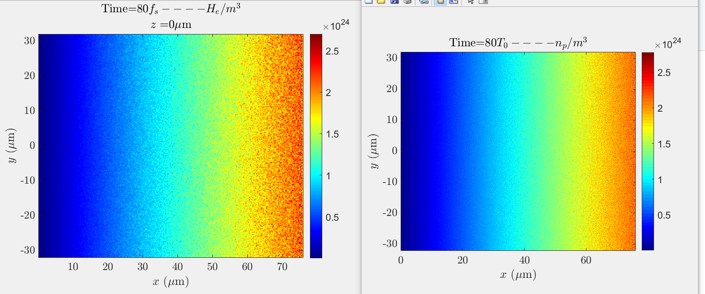Screen dimensions: 705x294
Task: Click the -30 y-axis tick in left plot
Action: coord(28,250)
